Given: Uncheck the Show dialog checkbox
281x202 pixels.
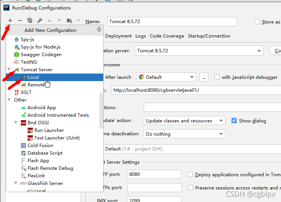Looking at the screenshot, I should pos(234,121).
